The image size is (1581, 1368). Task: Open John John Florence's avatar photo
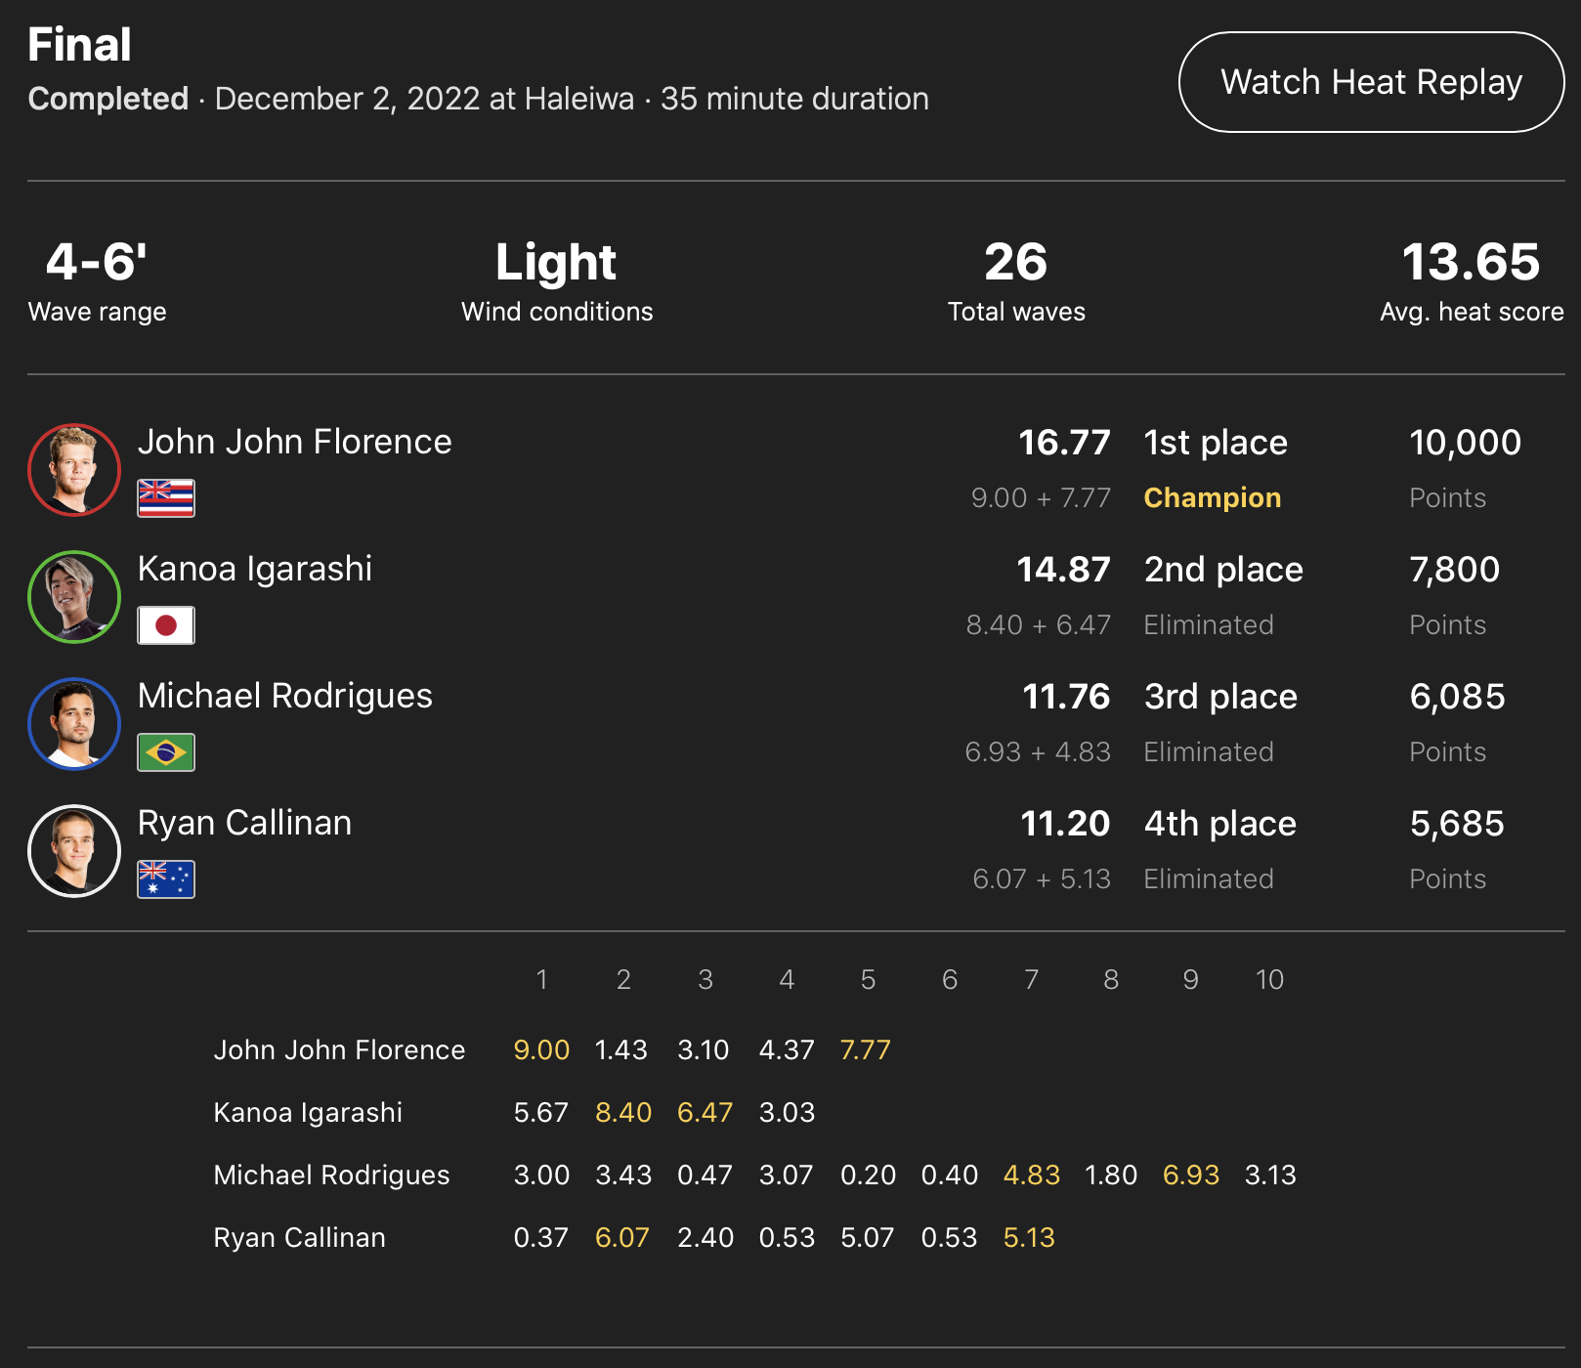coord(74,470)
